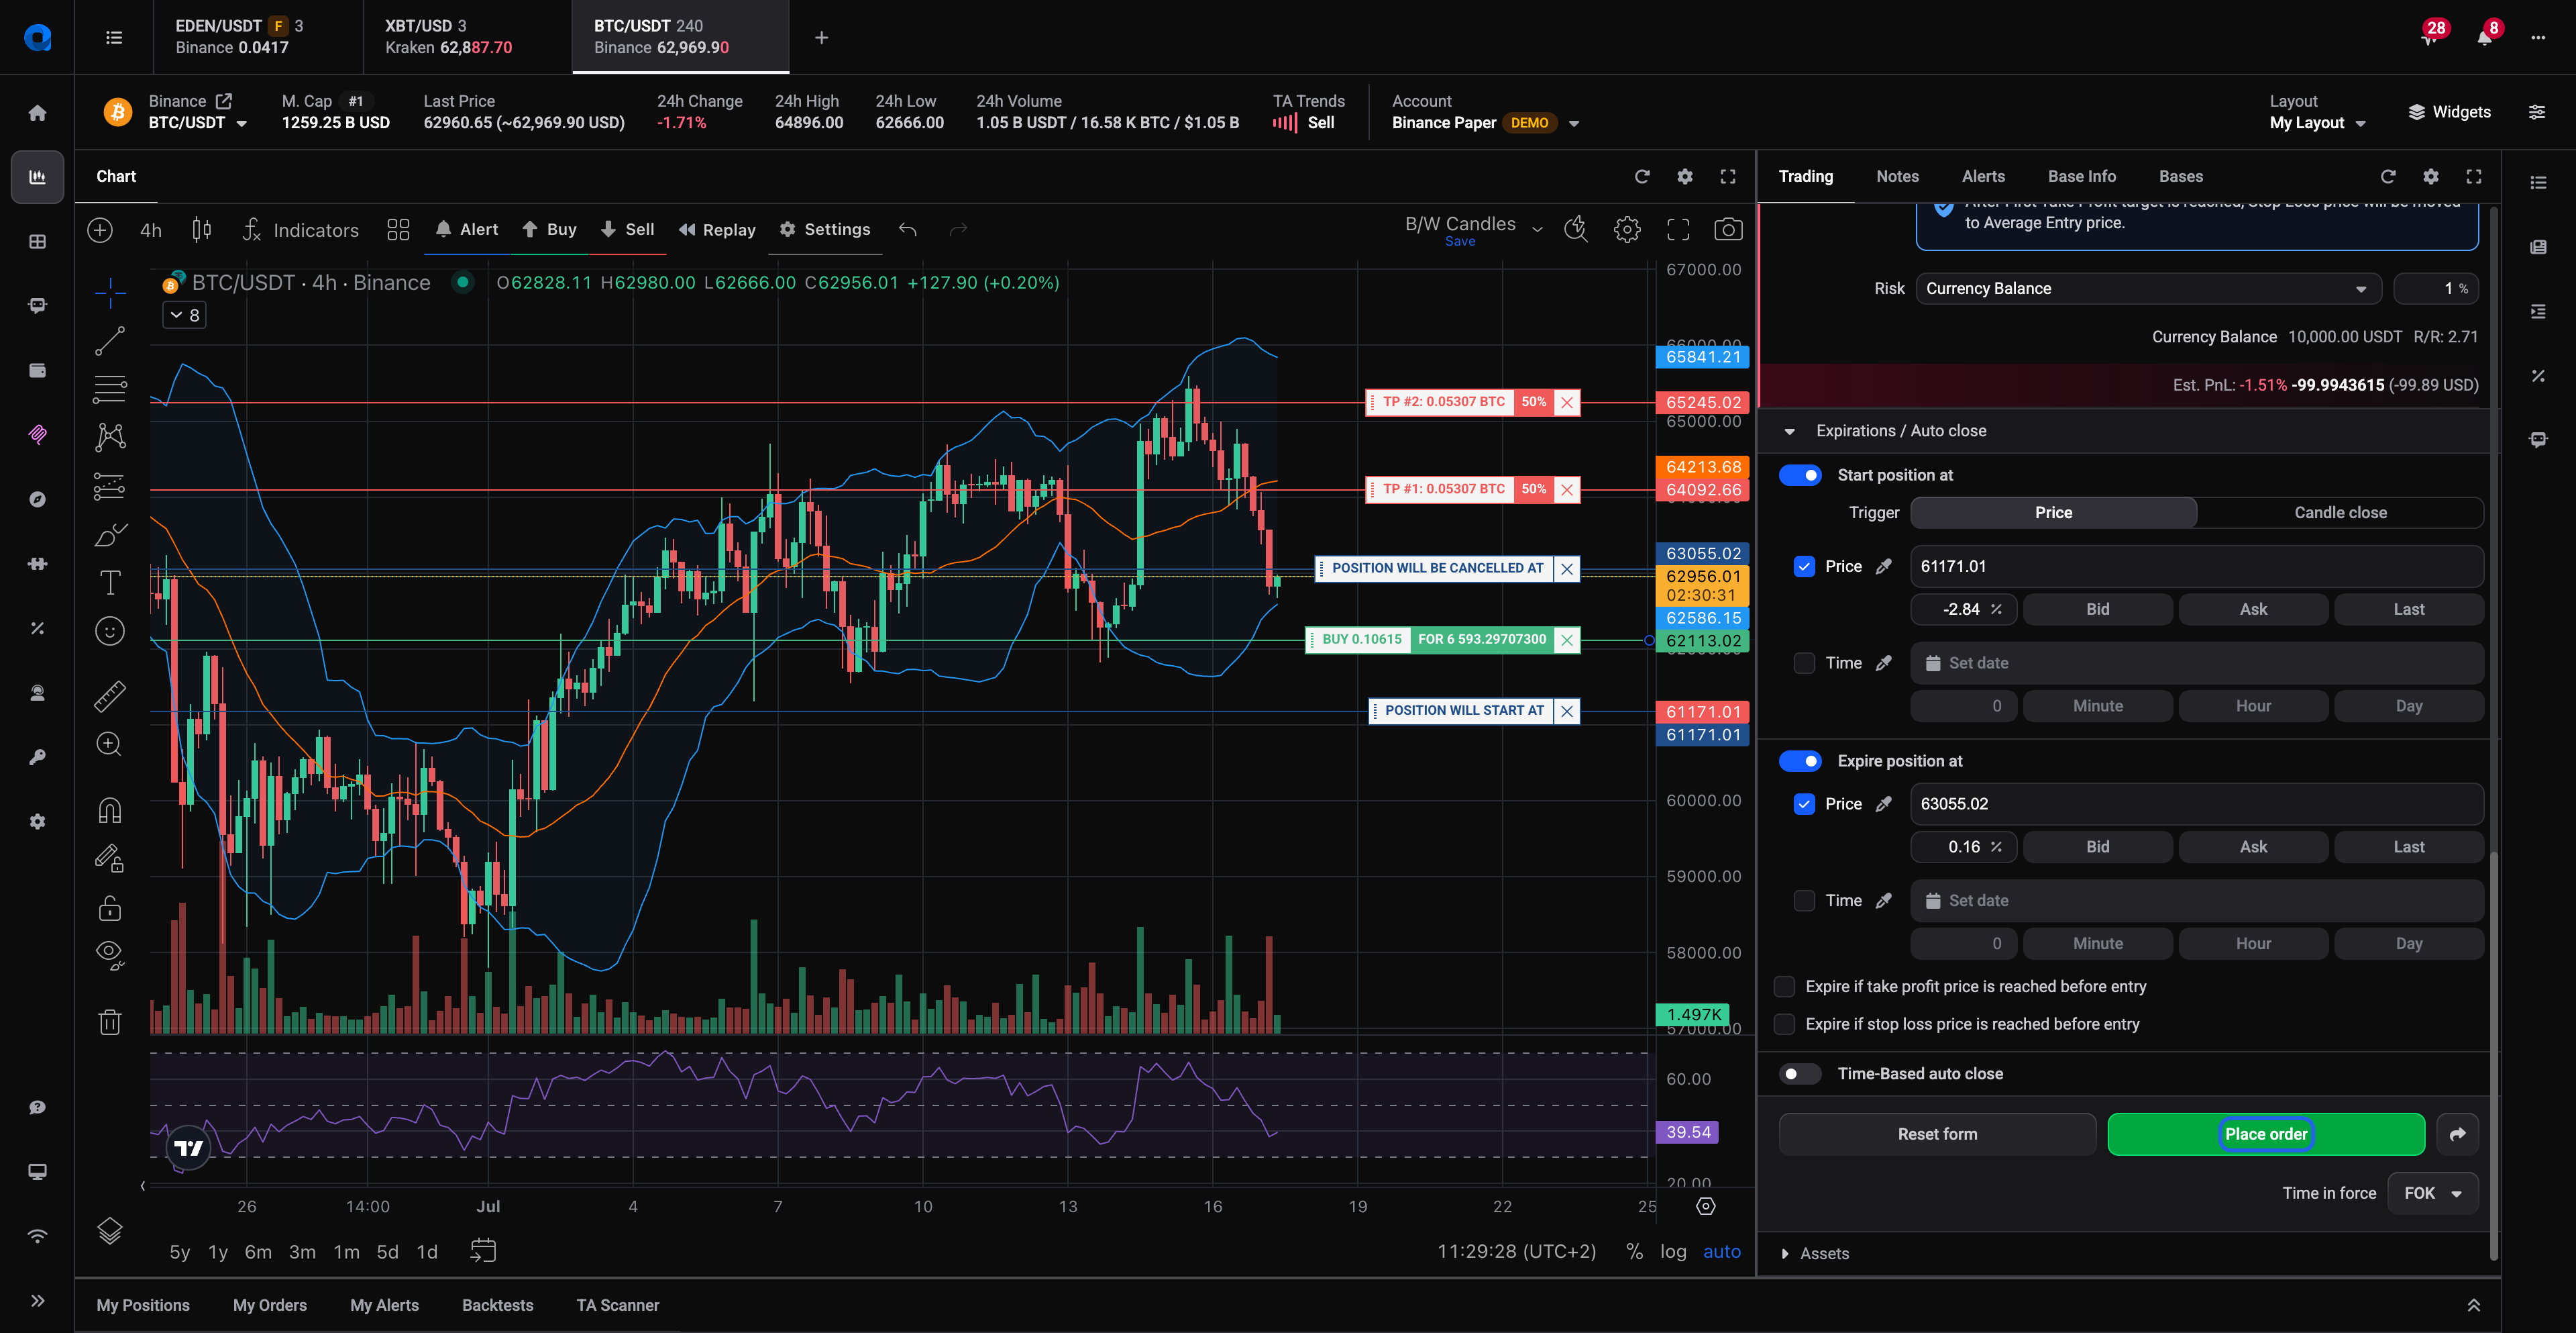Check expire if stop loss reached before entry
2576x1333 pixels.
(1784, 1024)
